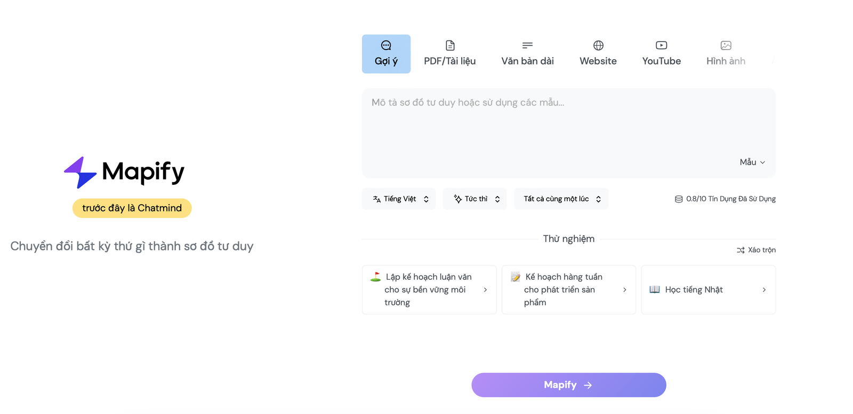Switch to the YouTube tab

point(661,53)
